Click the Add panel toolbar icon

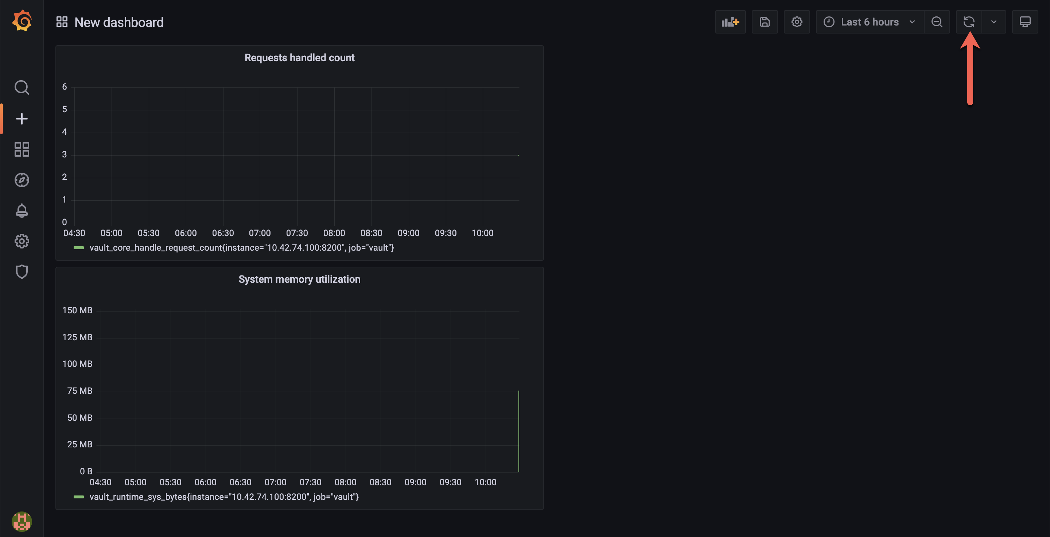click(x=730, y=22)
